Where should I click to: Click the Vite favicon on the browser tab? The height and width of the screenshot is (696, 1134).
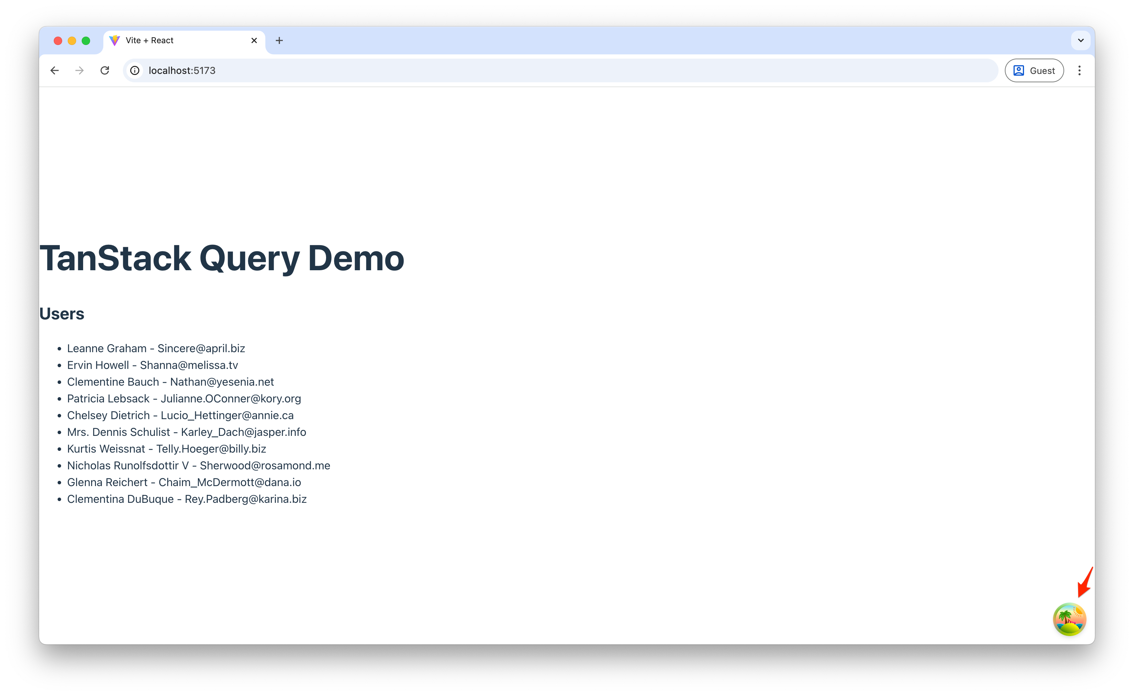pyautogui.click(x=115, y=40)
